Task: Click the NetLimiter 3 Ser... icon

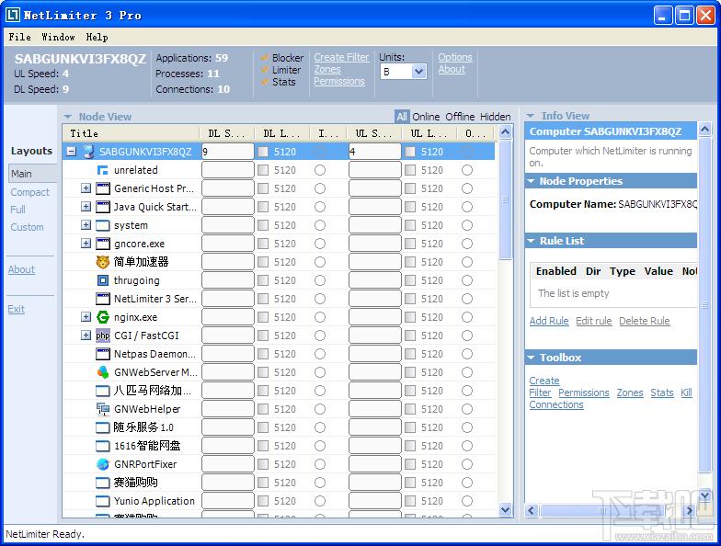Action: click(x=103, y=299)
